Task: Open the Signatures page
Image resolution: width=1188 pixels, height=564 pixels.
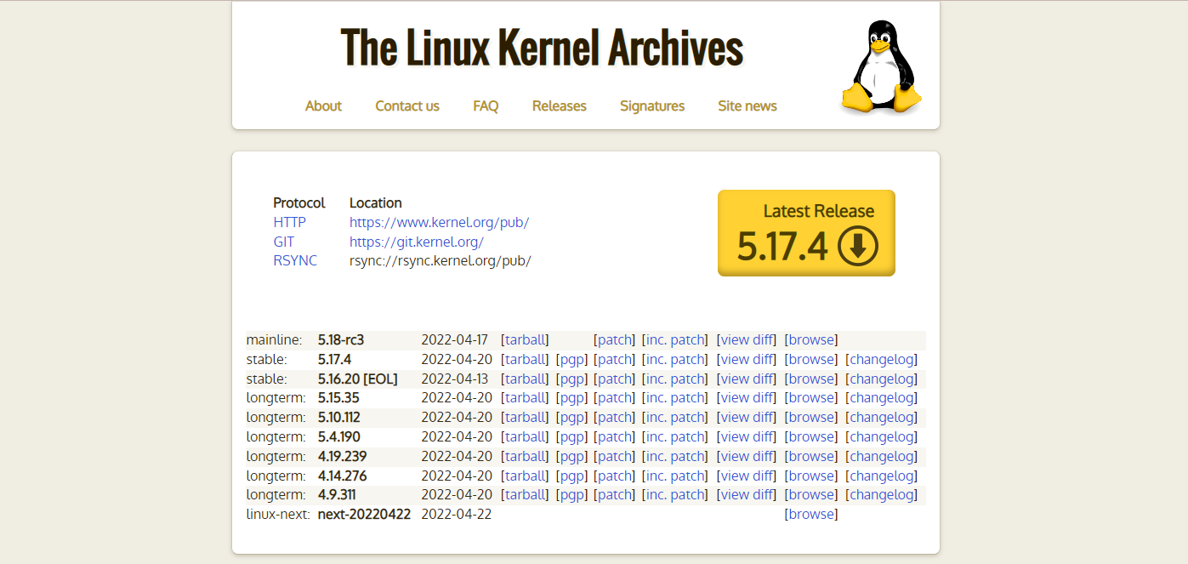Action: [652, 105]
